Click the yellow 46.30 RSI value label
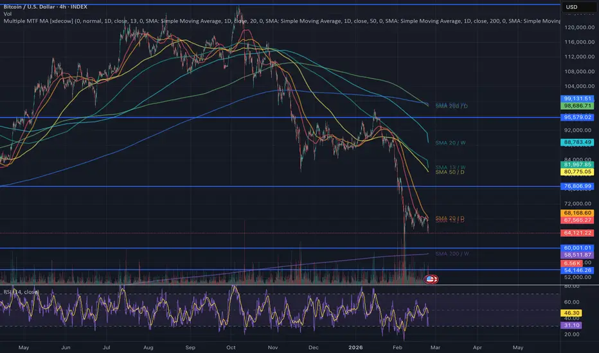The image size is (599, 353). coord(571,313)
